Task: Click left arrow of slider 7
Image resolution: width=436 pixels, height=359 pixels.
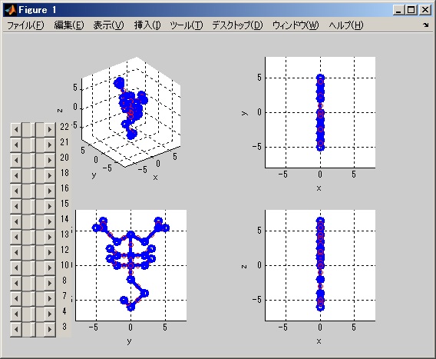Action: (x=16, y=298)
